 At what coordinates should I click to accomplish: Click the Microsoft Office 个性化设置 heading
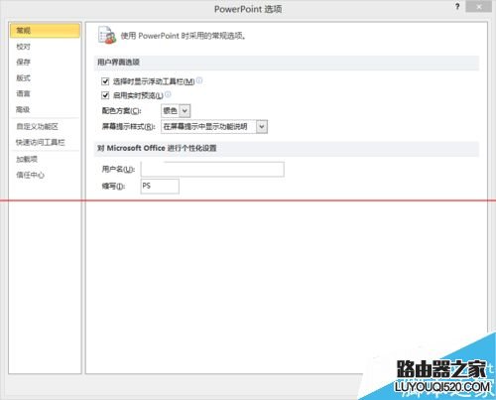tap(157, 148)
